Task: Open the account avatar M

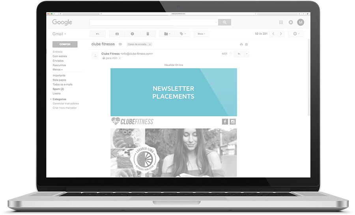Action: click(301, 22)
